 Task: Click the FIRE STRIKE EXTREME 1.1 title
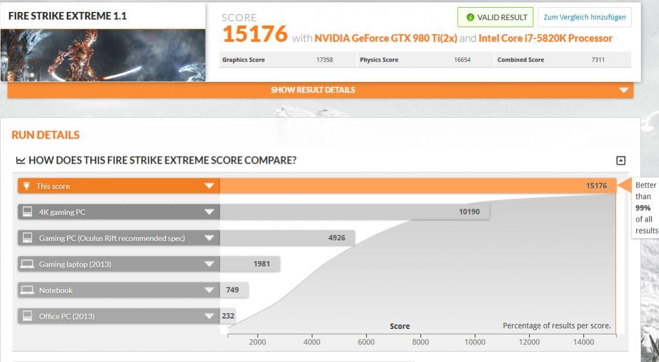[67, 16]
